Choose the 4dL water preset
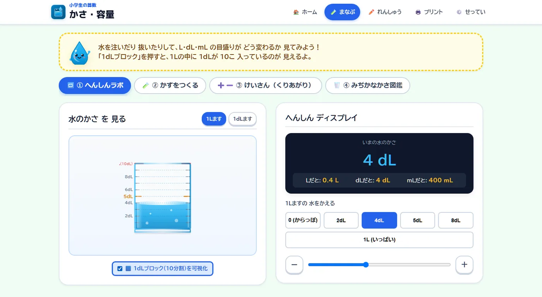Image resolution: width=542 pixels, height=297 pixels. [379, 220]
